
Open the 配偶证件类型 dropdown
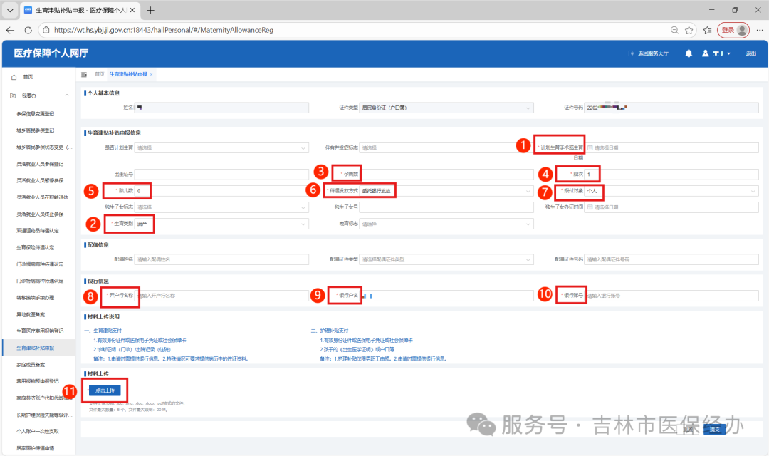click(446, 259)
